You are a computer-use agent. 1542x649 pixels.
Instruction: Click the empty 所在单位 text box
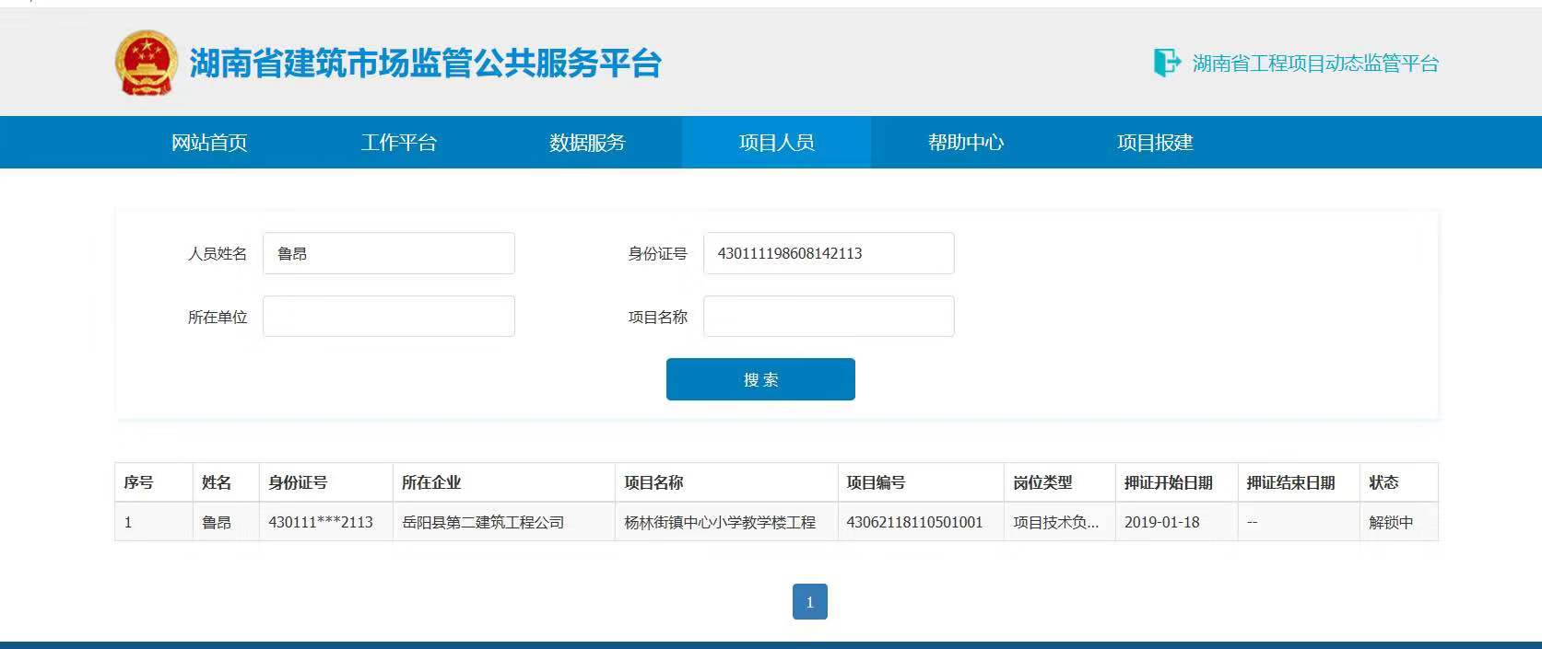point(388,317)
